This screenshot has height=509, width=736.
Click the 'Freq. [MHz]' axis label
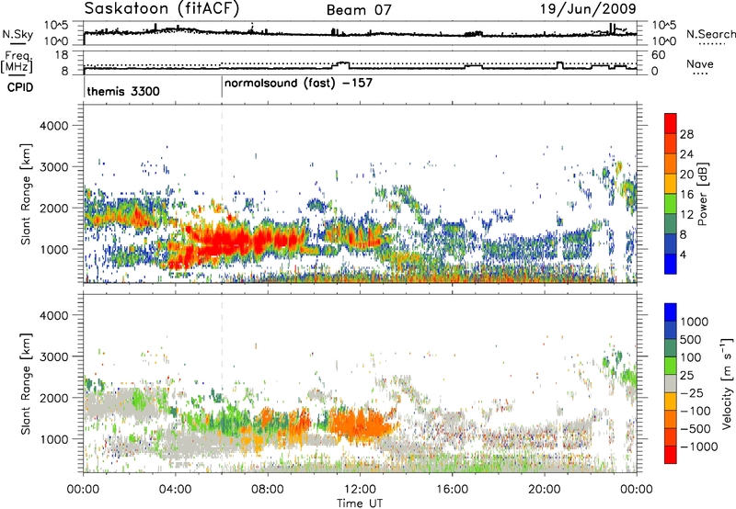click(17, 62)
